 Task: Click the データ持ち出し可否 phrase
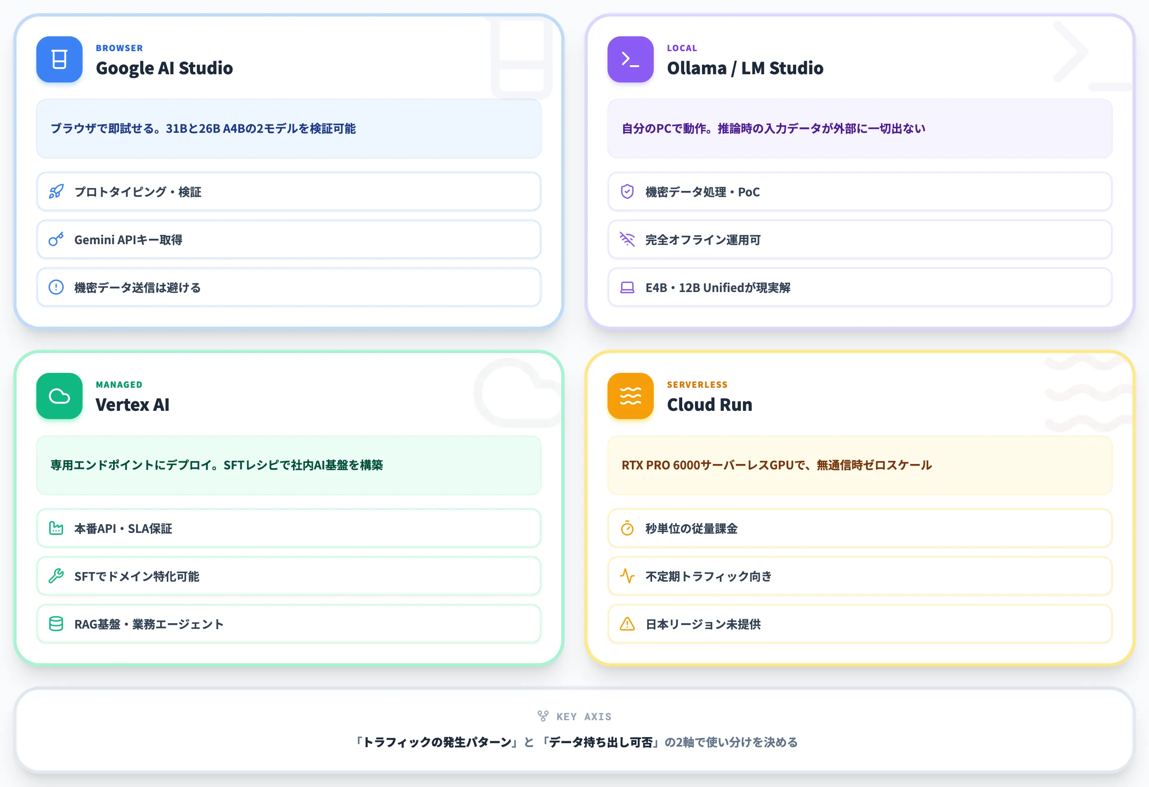tap(601, 742)
